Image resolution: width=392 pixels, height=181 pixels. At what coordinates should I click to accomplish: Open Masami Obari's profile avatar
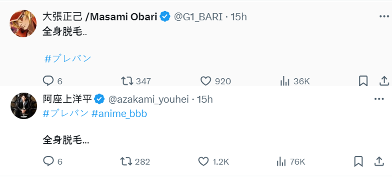coord(23,23)
